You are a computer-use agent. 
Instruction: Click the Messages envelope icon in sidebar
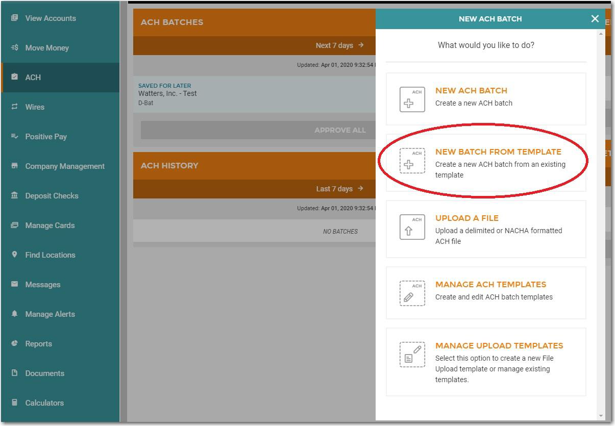[x=14, y=284]
